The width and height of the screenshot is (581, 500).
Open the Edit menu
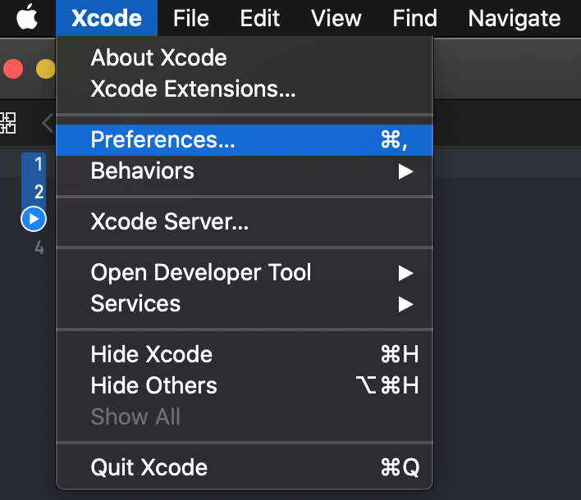coord(260,18)
